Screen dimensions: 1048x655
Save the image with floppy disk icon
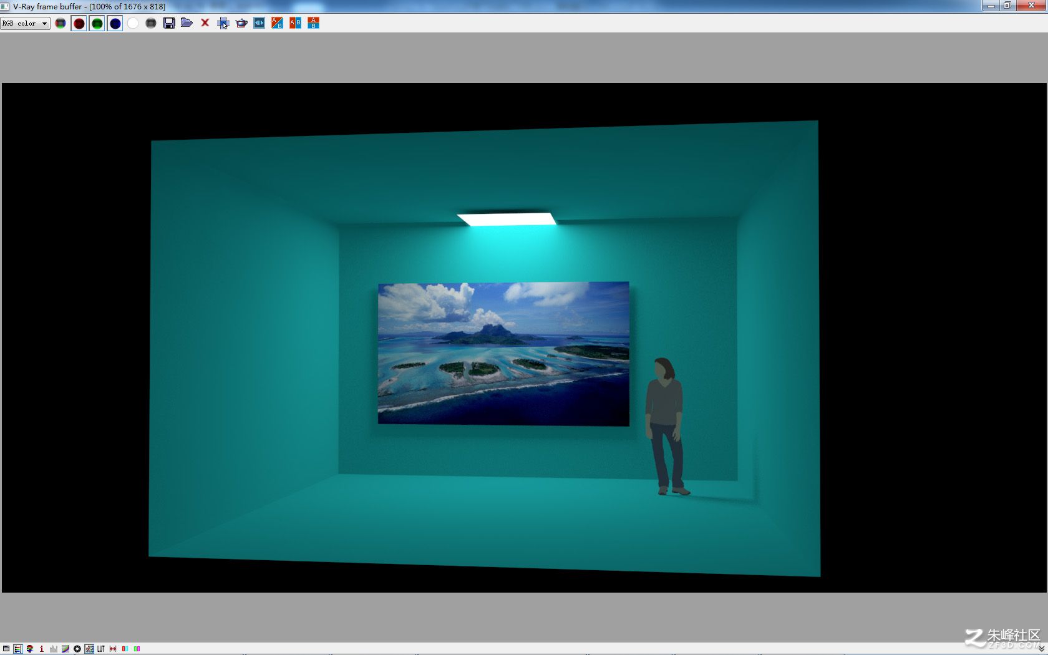coord(169,23)
